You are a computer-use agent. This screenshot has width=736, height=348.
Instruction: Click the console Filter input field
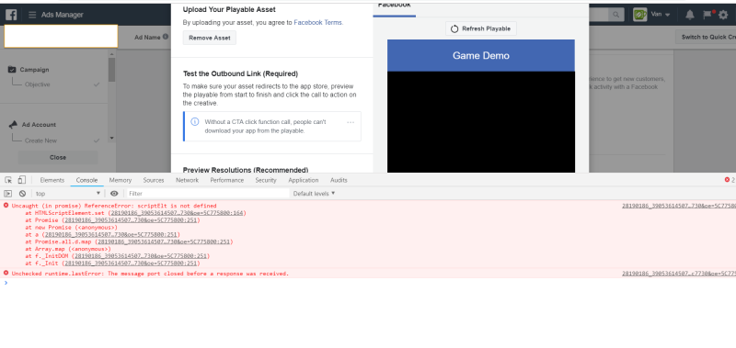[209, 194]
